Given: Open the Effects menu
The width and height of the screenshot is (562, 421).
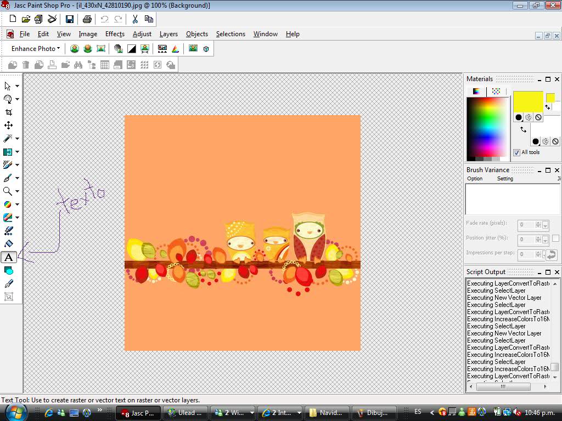Looking at the screenshot, I should [115, 34].
